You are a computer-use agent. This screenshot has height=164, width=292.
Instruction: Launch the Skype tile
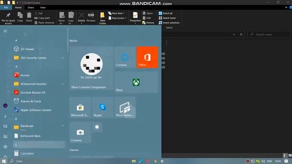tap(102, 108)
